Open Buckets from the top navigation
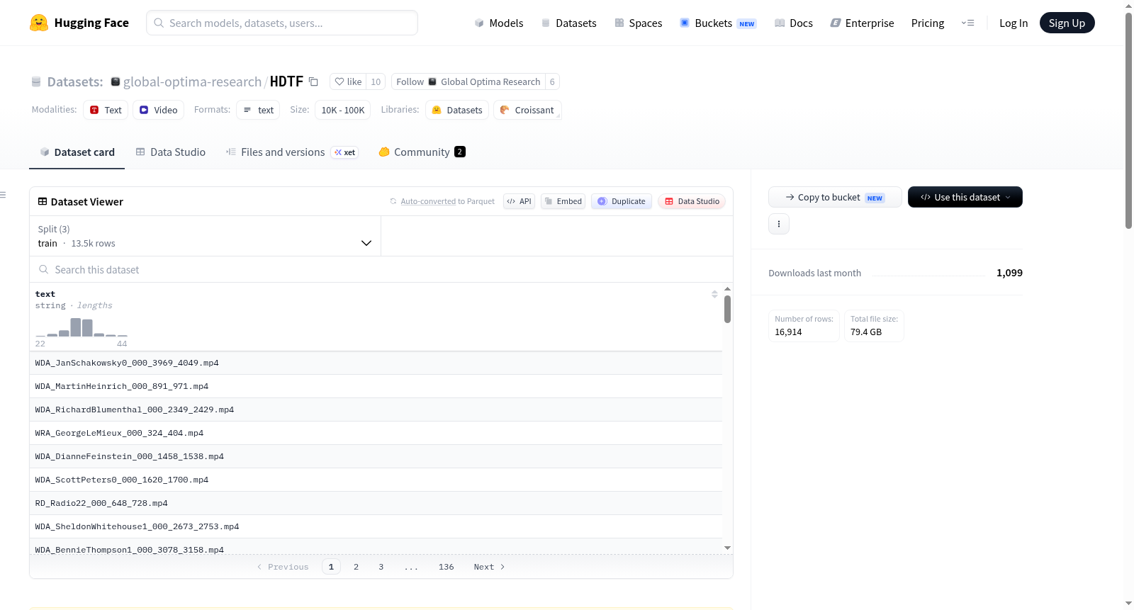The height and width of the screenshot is (610, 1134). click(x=718, y=23)
